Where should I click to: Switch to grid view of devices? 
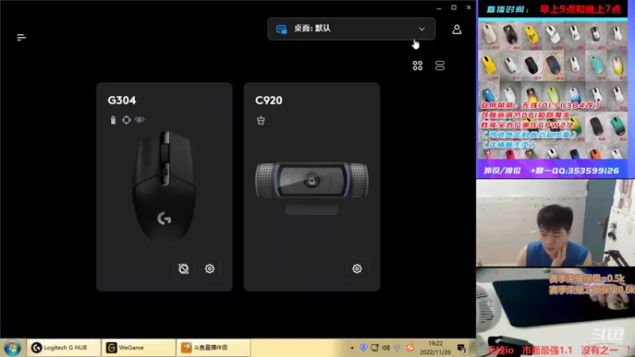418,66
